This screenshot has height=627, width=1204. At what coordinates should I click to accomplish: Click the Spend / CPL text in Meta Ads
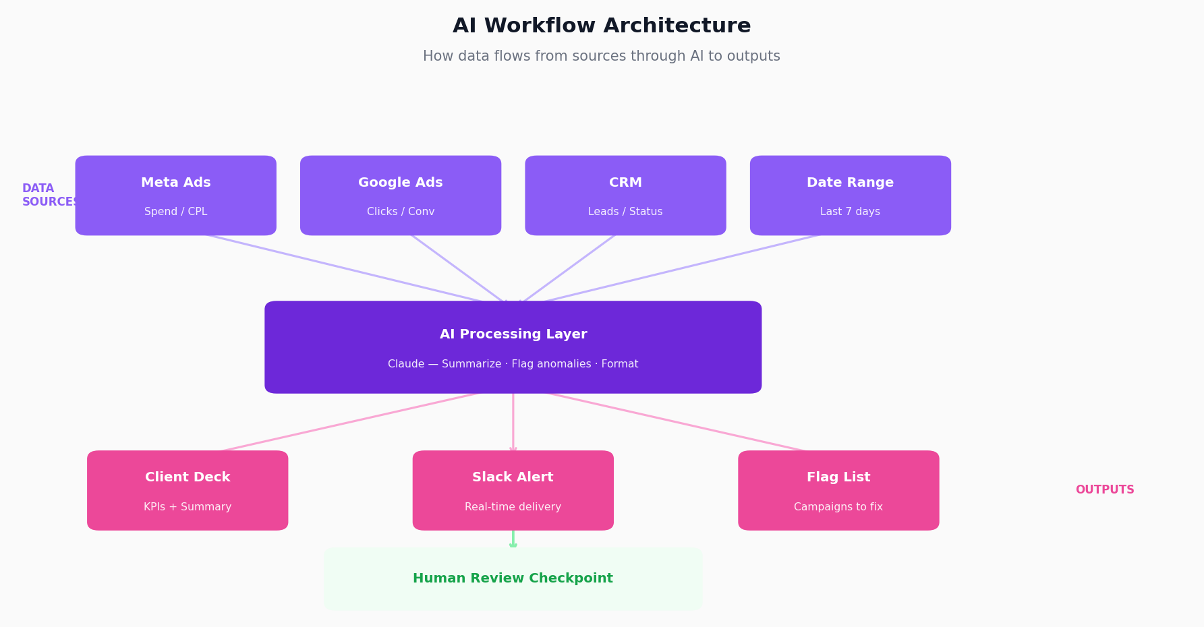coord(175,211)
